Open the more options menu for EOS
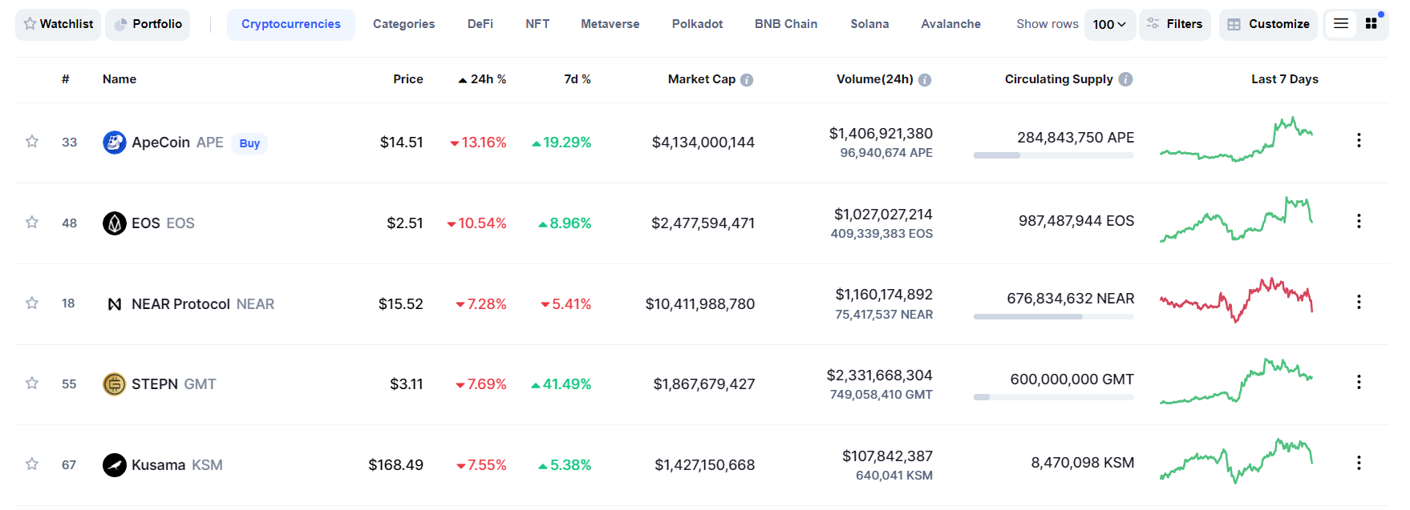The width and height of the screenshot is (1410, 510). pos(1358,221)
